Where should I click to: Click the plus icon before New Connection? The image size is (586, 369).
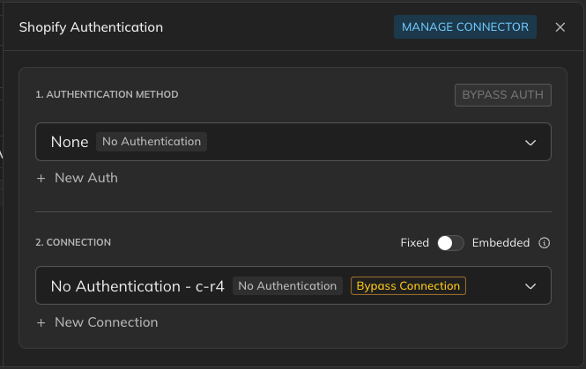click(41, 322)
